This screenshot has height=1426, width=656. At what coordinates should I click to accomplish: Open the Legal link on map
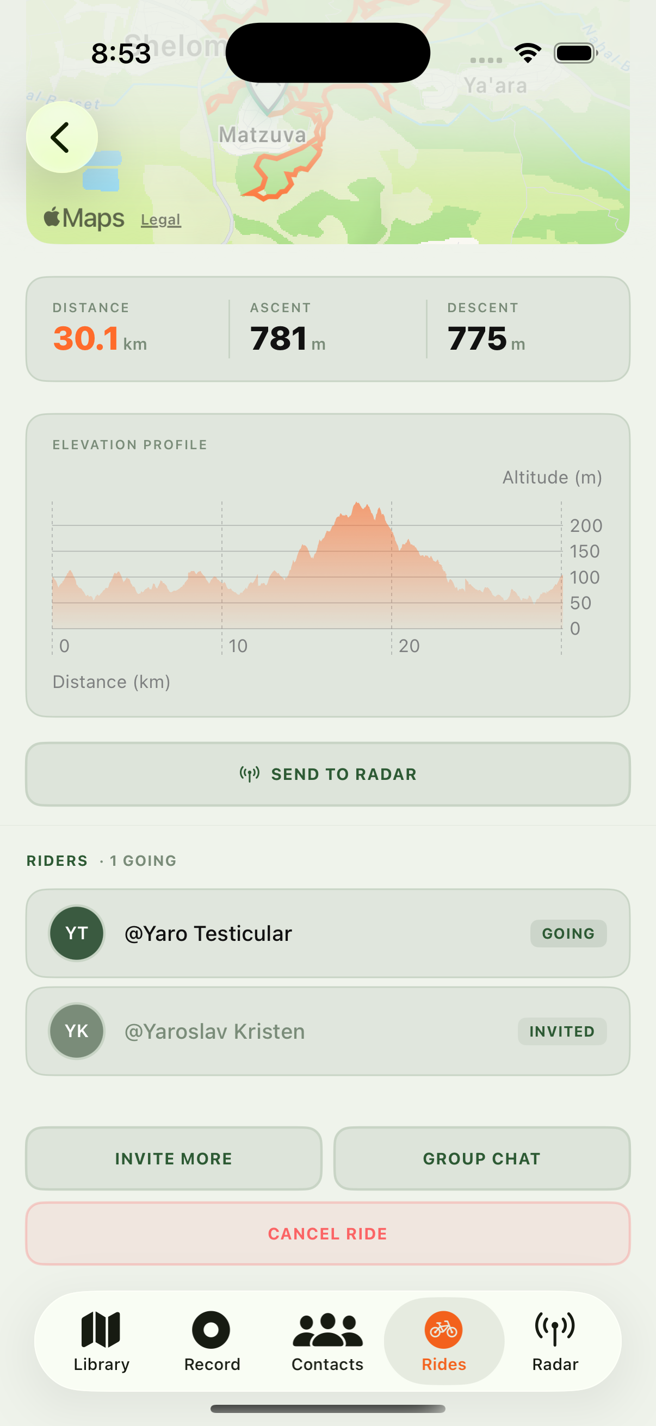click(160, 220)
